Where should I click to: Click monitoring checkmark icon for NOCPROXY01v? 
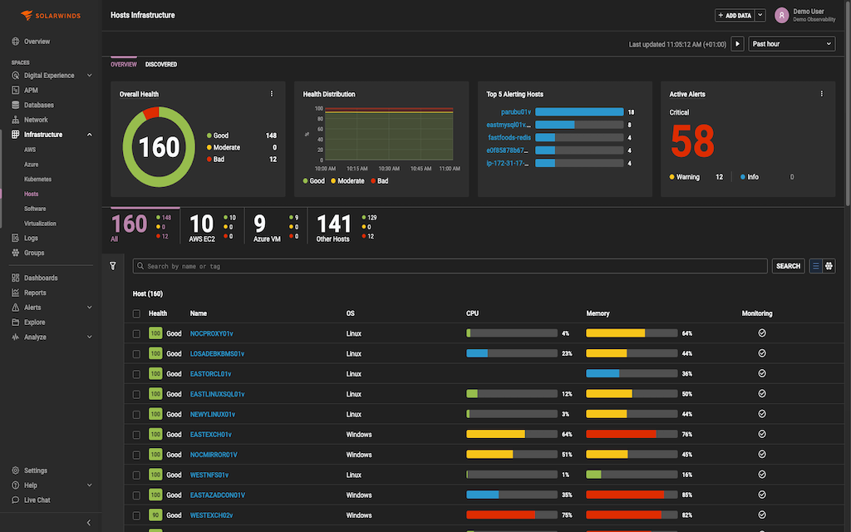click(x=762, y=332)
